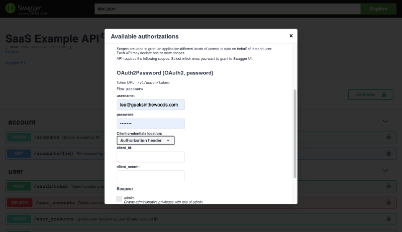Click lock icon on GET /accounts/{id} row
Image resolution: width=402 pixels, height=232 pixels.
click(388, 153)
